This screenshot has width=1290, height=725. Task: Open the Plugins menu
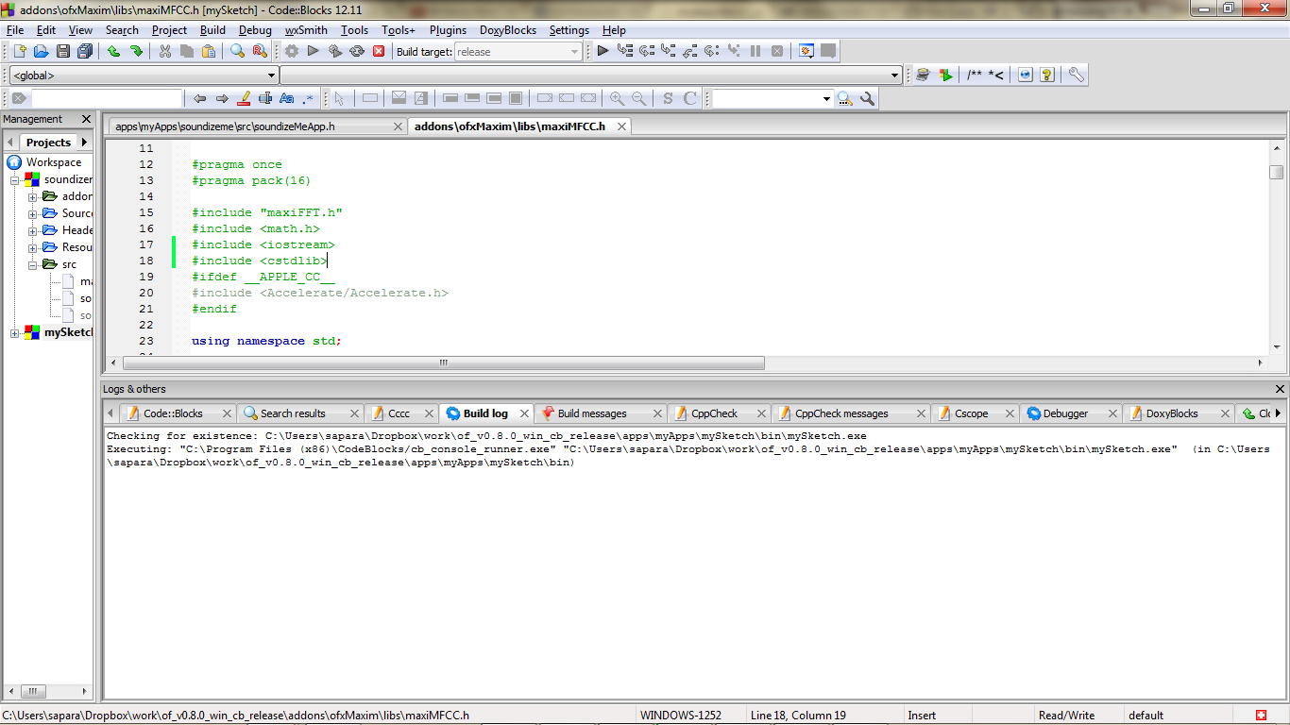448,30
